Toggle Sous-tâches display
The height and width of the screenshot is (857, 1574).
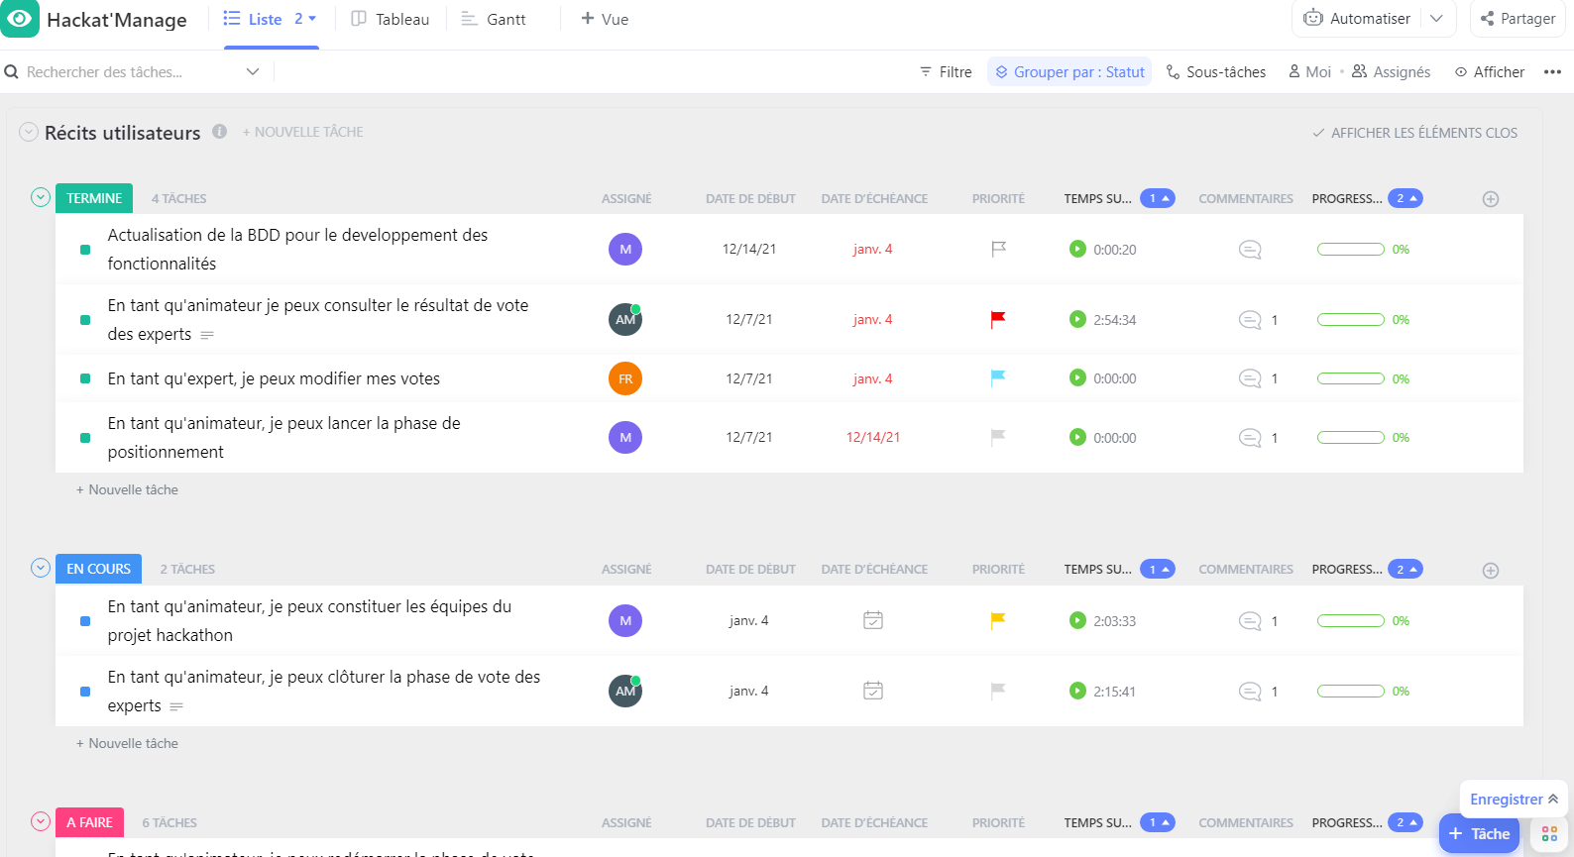pyautogui.click(x=1216, y=72)
